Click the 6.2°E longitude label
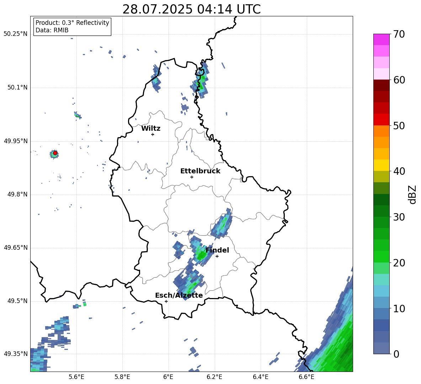The width and height of the screenshot is (421, 384). point(214,377)
